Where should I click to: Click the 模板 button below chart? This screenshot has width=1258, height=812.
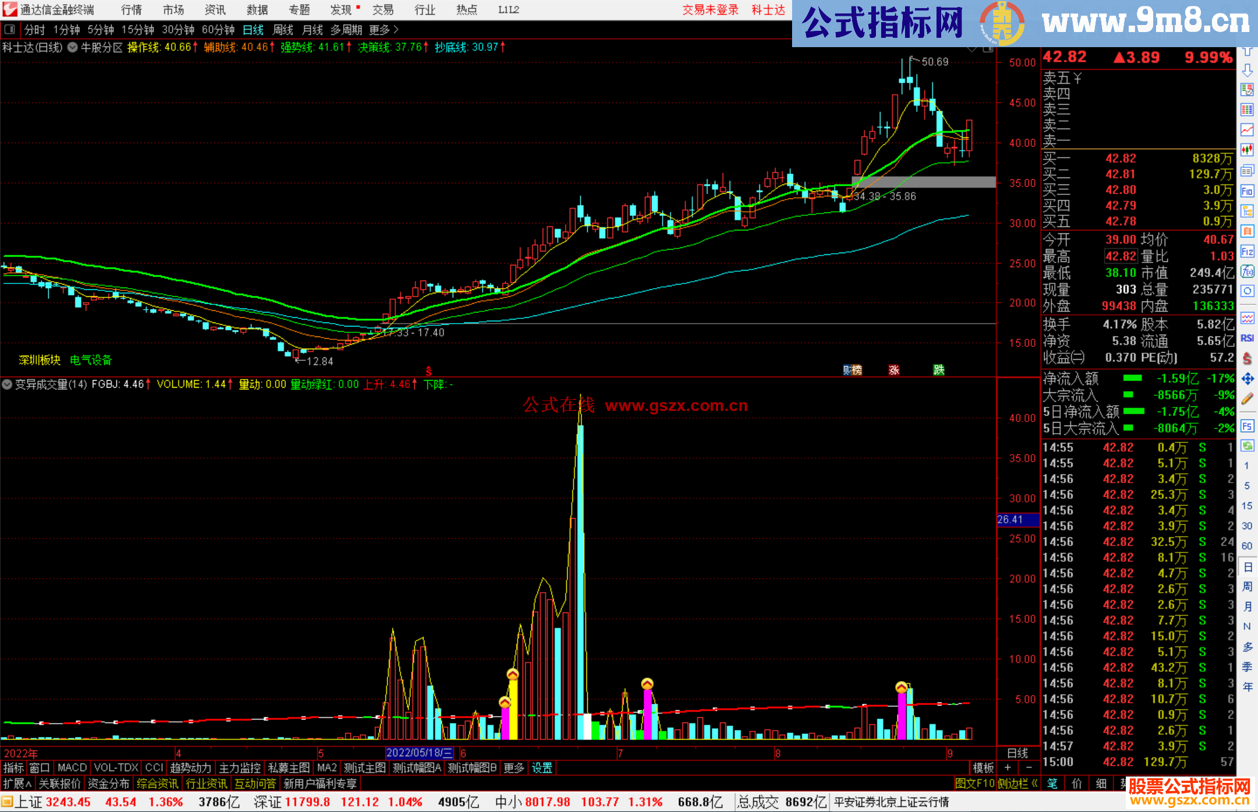[x=983, y=768]
